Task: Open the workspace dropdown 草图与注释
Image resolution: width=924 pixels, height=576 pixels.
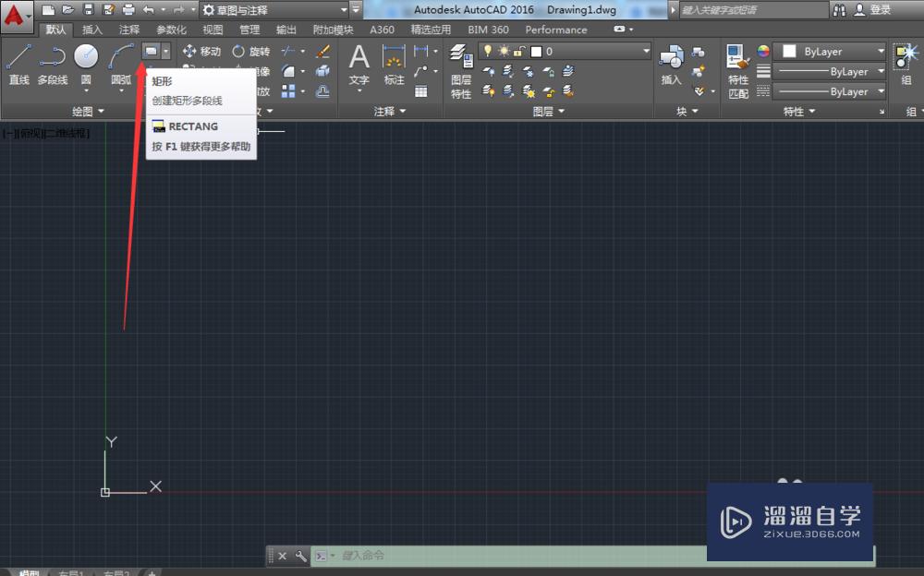Action: (x=274, y=9)
